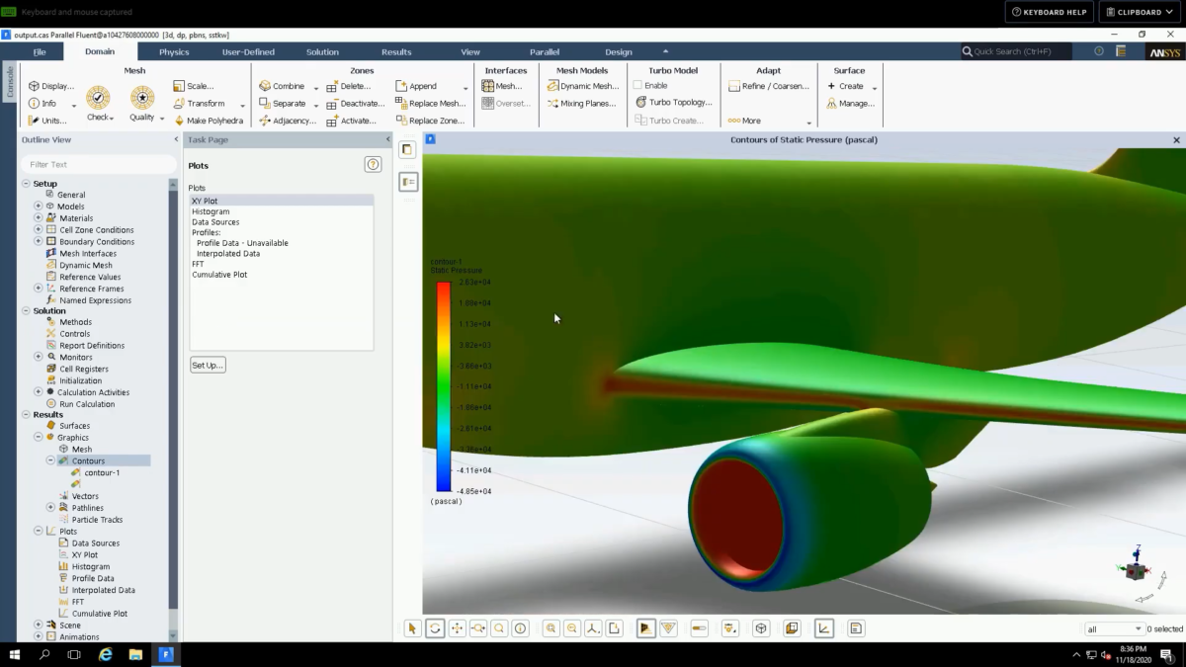The height and width of the screenshot is (667, 1186).
Task: Switch to the User-Defined tab
Action: point(248,51)
